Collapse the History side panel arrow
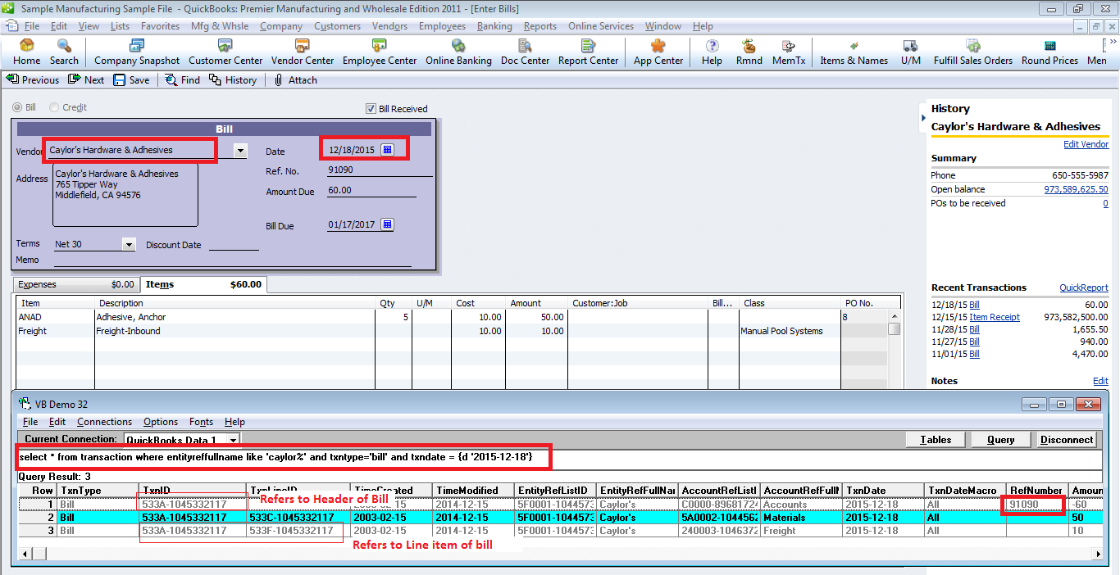 pos(924,118)
